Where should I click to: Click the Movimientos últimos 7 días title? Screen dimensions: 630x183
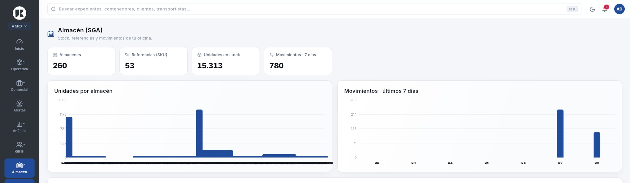[381, 91]
